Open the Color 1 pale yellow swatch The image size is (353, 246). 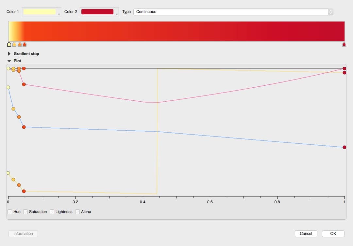tap(40, 12)
